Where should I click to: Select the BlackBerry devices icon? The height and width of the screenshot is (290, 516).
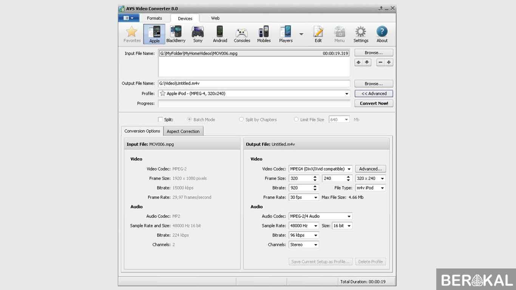point(176,34)
